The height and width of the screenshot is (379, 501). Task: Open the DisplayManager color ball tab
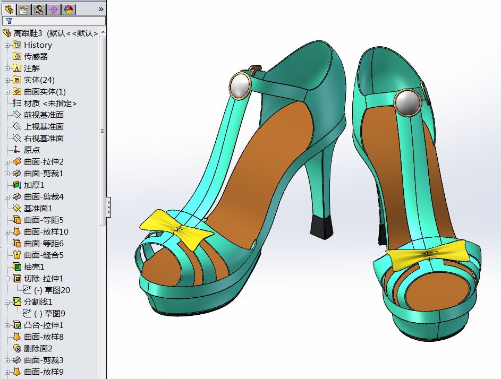coord(69,9)
